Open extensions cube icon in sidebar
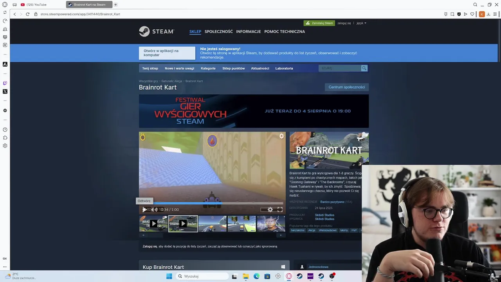501x282 pixels. pyautogui.click(x=5, y=137)
